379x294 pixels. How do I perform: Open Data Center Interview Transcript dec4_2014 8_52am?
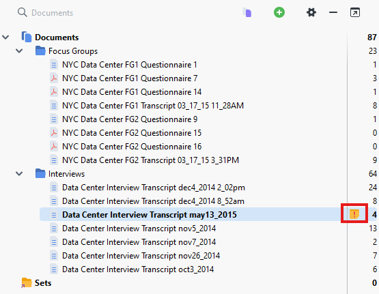153,201
